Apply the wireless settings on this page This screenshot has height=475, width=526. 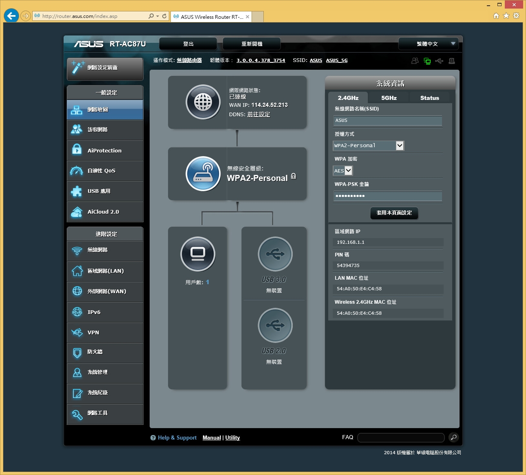[394, 213]
